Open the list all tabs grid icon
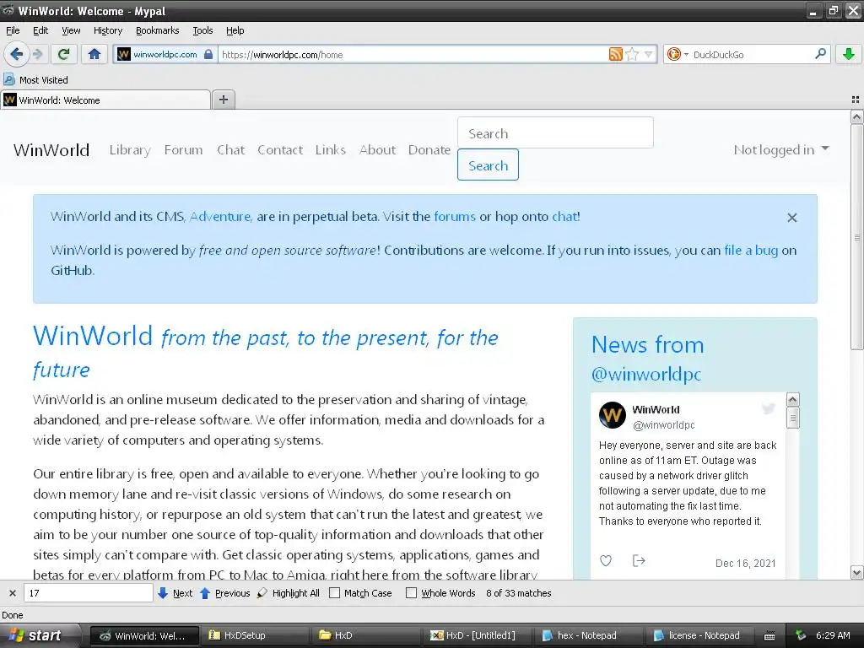 (856, 100)
